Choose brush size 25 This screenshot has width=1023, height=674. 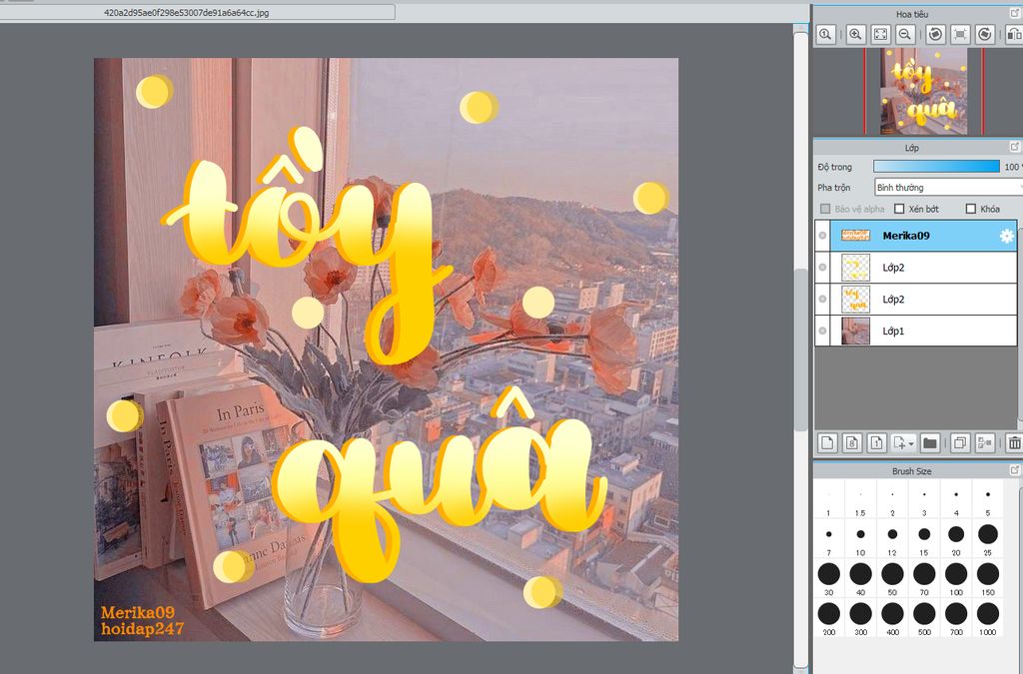coord(988,539)
